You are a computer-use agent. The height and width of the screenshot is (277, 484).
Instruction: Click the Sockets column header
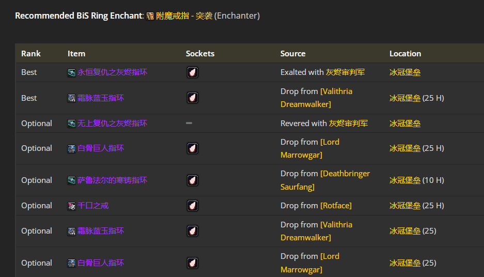pyautogui.click(x=200, y=54)
